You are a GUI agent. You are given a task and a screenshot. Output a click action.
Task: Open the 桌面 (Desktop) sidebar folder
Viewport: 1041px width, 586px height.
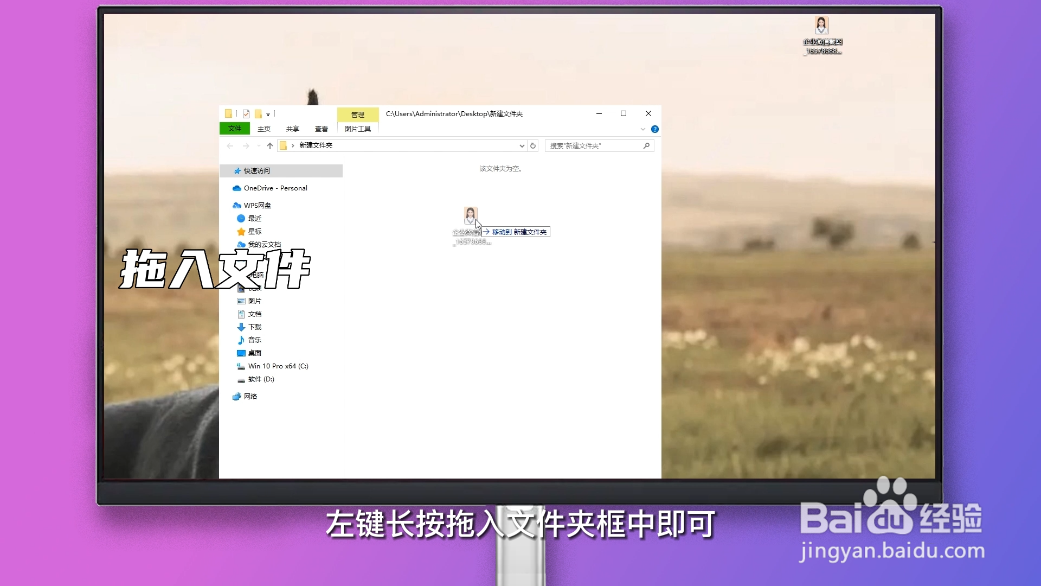(255, 353)
